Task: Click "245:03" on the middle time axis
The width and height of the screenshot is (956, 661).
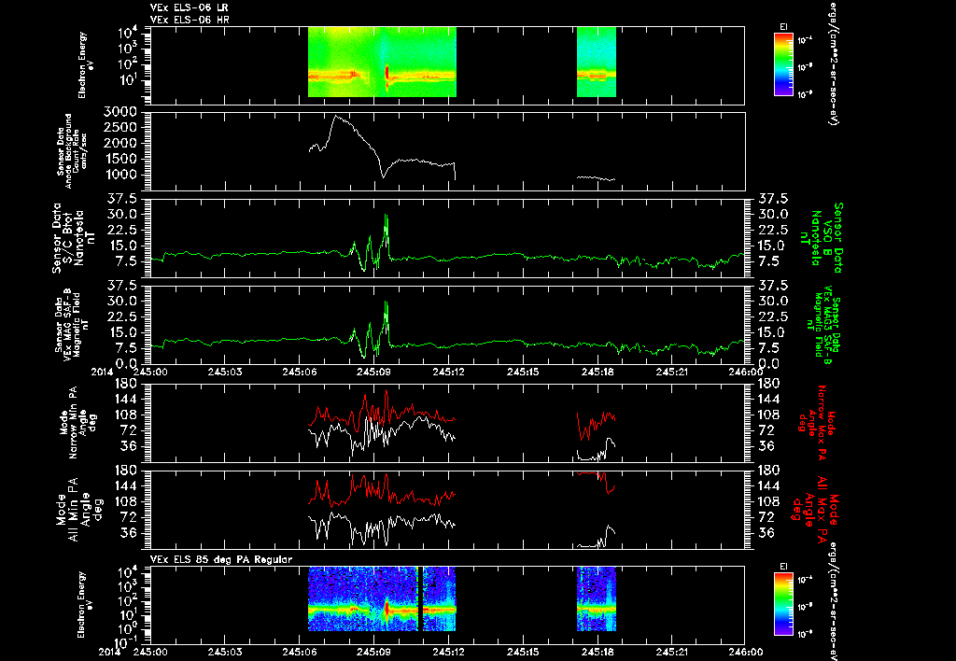Action: pyautogui.click(x=224, y=372)
